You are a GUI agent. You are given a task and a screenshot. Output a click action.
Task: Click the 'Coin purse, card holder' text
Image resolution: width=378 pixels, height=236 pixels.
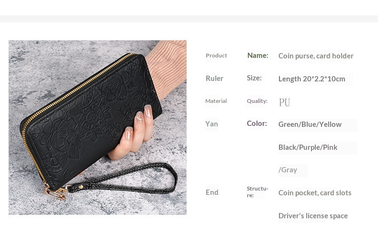tap(316, 56)
